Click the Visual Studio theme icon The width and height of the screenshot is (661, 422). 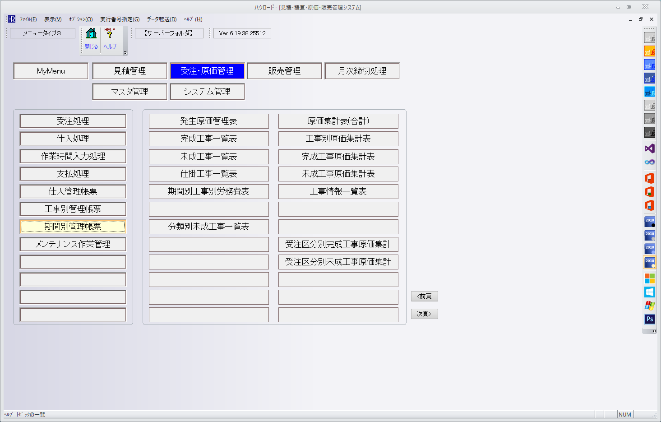coord(649,148)
